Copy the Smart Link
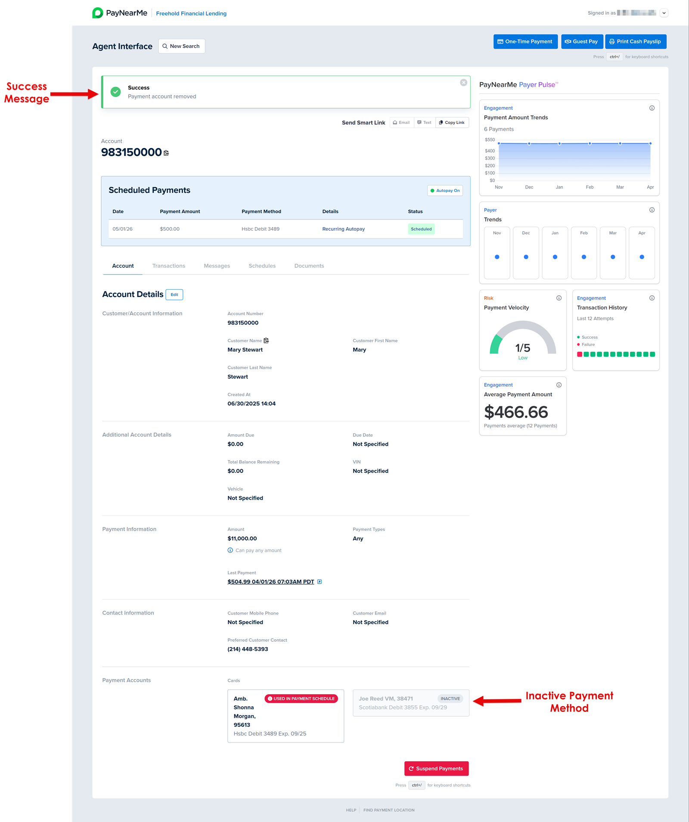This screenshot has height=822, width=689. tap(452, 123)
